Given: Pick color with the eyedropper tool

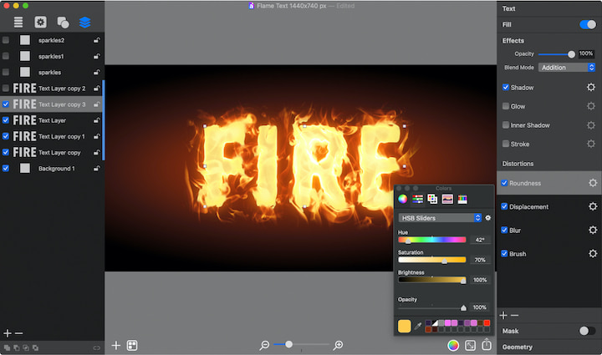Looking at the screenshot, I should [x=418, y=327].
